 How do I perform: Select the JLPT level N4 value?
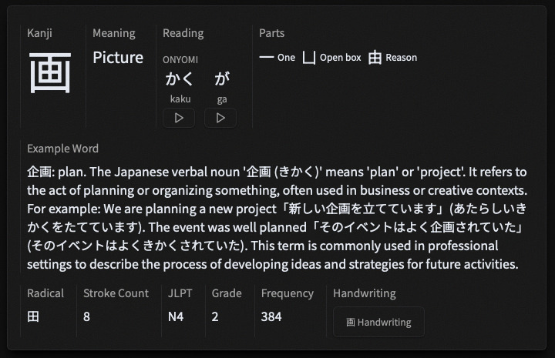click(x=176, y=316)
